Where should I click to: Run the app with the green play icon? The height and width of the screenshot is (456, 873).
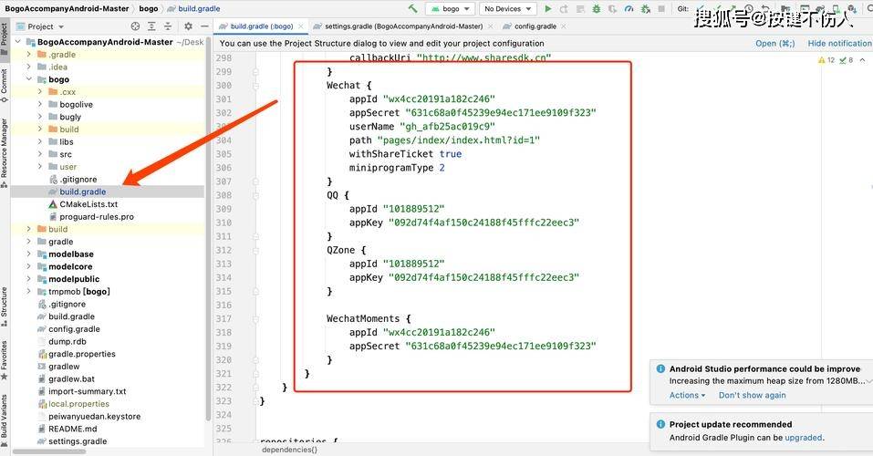pos(548,9)
